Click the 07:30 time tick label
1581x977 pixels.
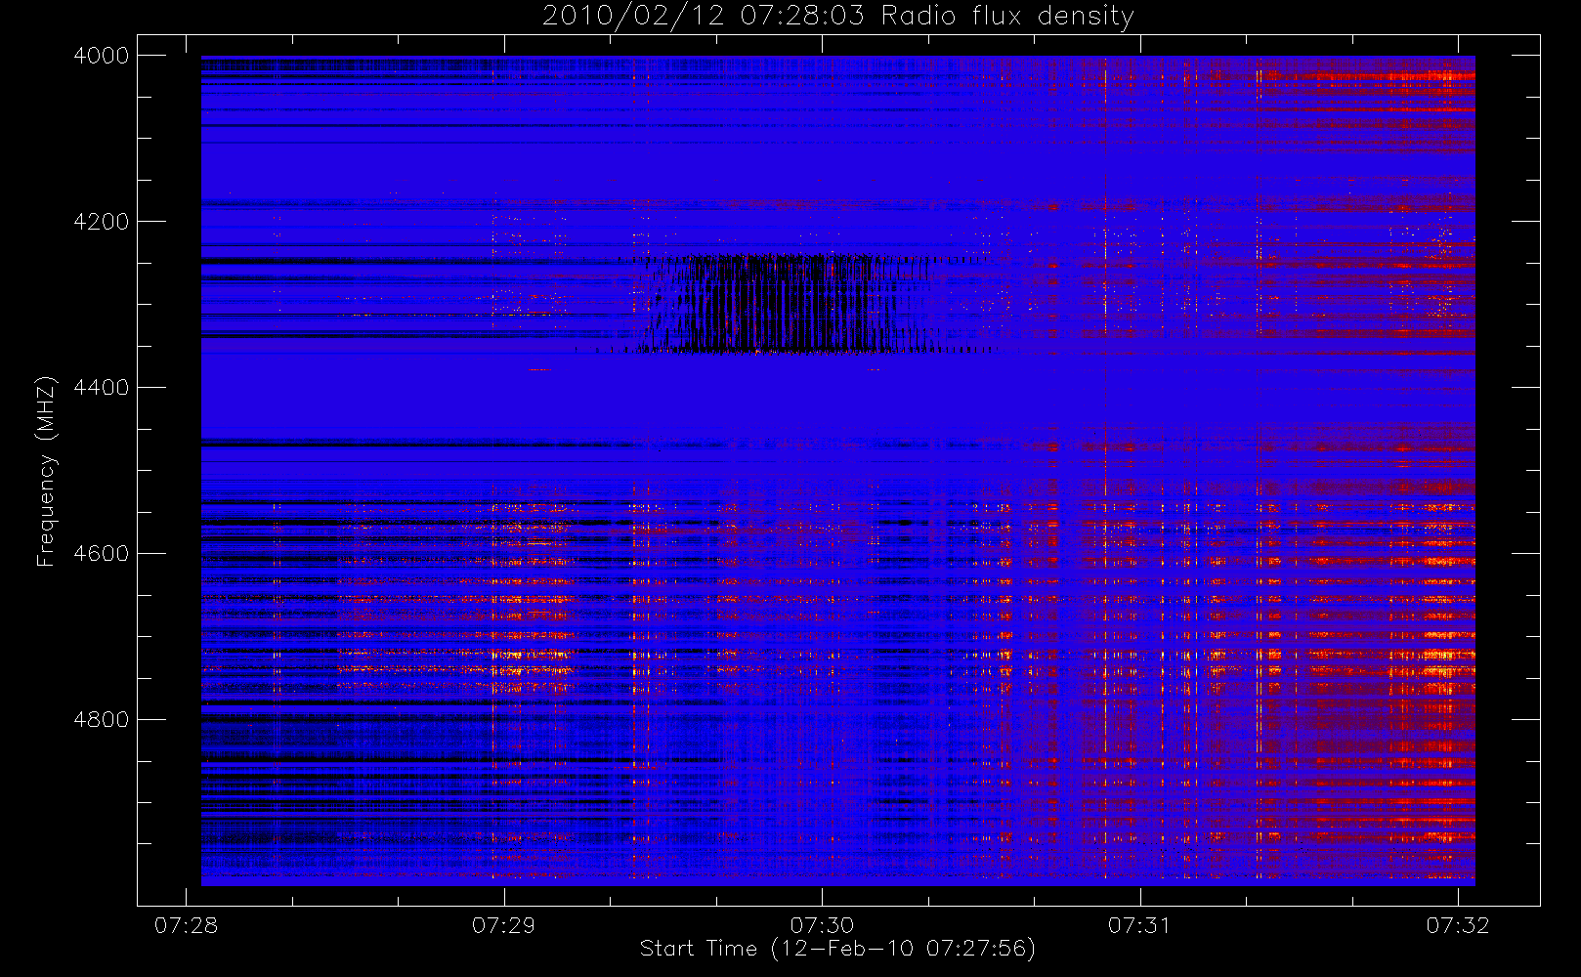[x=822, y=925]
